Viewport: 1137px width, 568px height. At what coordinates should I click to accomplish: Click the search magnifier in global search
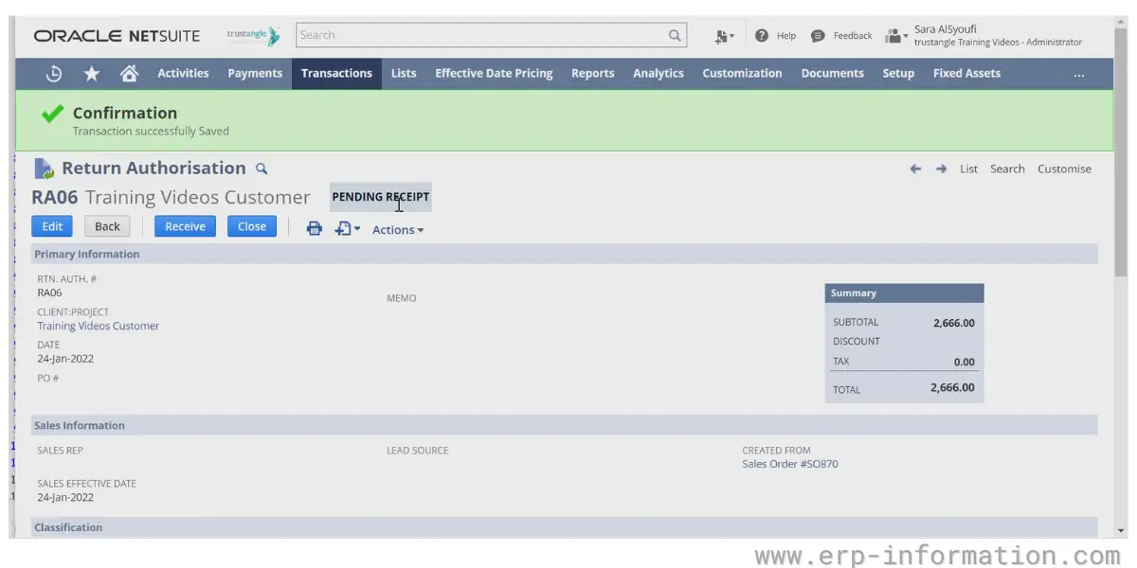(x=675, y=36)
